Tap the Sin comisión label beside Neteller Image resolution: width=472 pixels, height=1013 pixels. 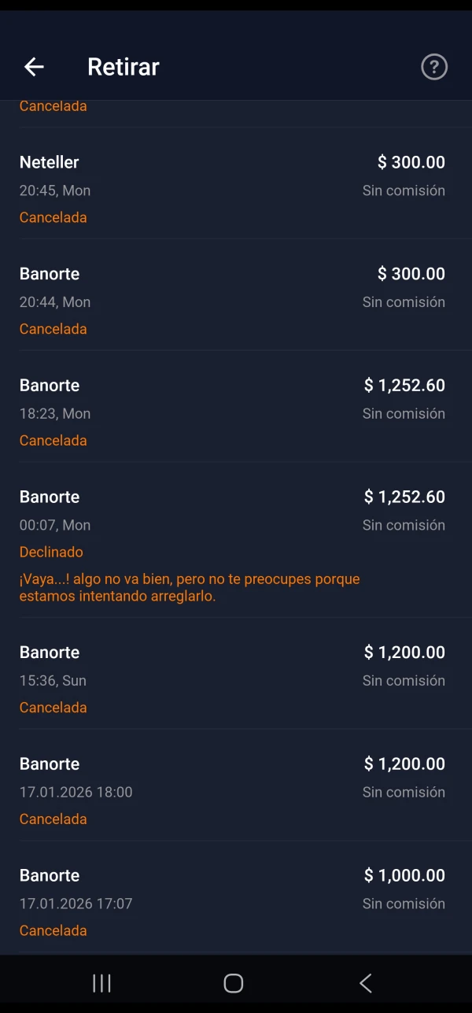(404, 190)
